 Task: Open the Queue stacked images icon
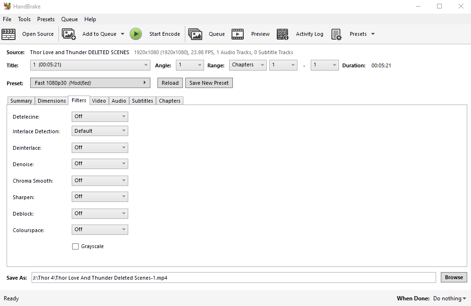(x=195, y=34)
